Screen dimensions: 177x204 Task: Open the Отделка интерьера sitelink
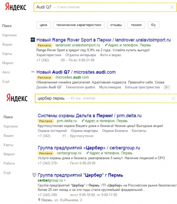(81, 55)
